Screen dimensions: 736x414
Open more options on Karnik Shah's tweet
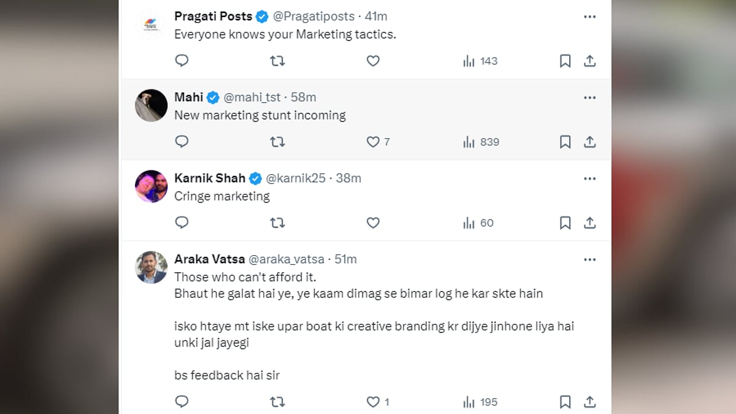click(x=589, y=178)
